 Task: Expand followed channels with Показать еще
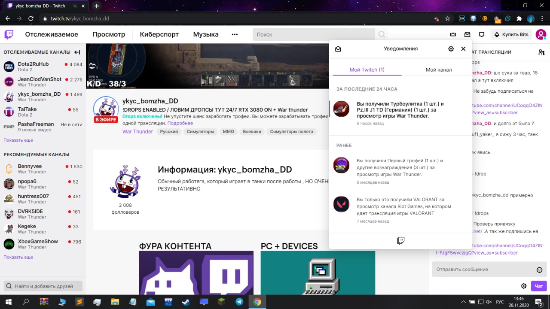(x=18, y=140)
